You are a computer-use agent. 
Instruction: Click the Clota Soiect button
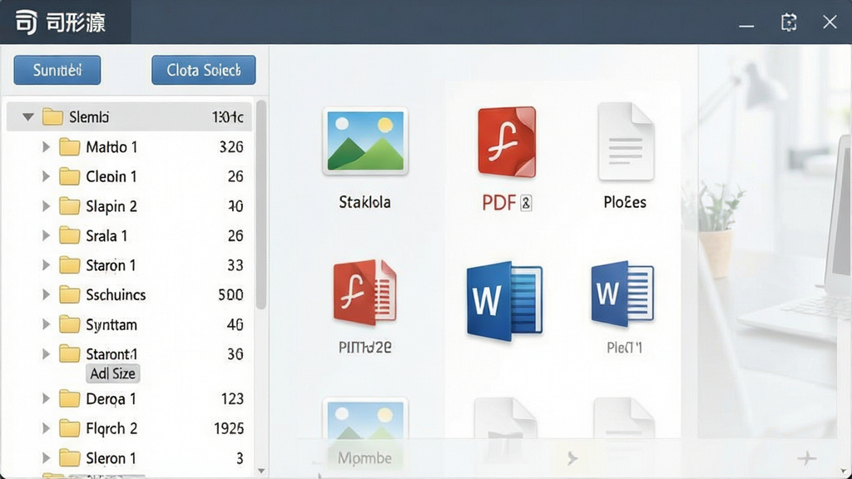(x=204, y=70)
